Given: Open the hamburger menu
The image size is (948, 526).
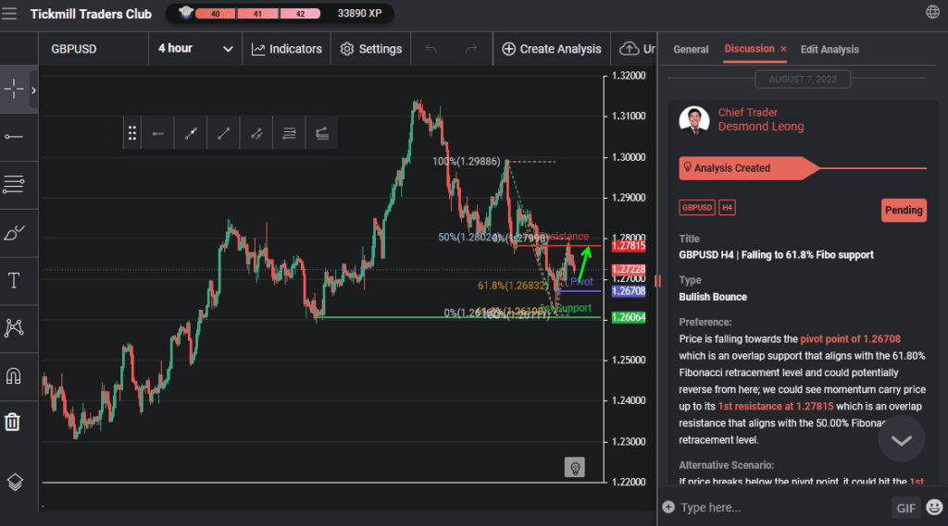Looking at the screenshot, I should click(x=10, y=14).
